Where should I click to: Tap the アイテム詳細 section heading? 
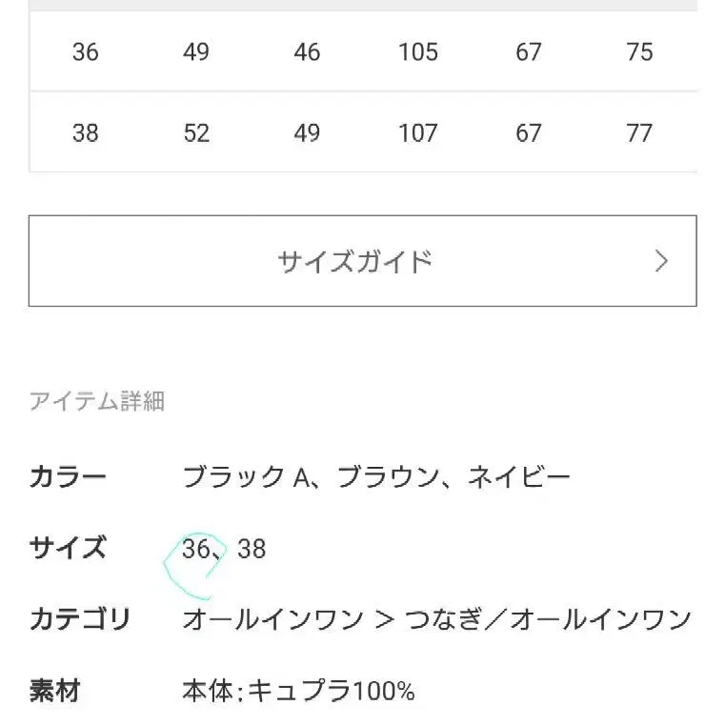(97, 402)
